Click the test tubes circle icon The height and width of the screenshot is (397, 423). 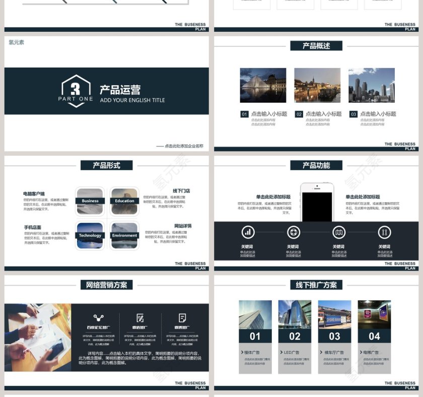pyautogui.click(x=384, y=232)
